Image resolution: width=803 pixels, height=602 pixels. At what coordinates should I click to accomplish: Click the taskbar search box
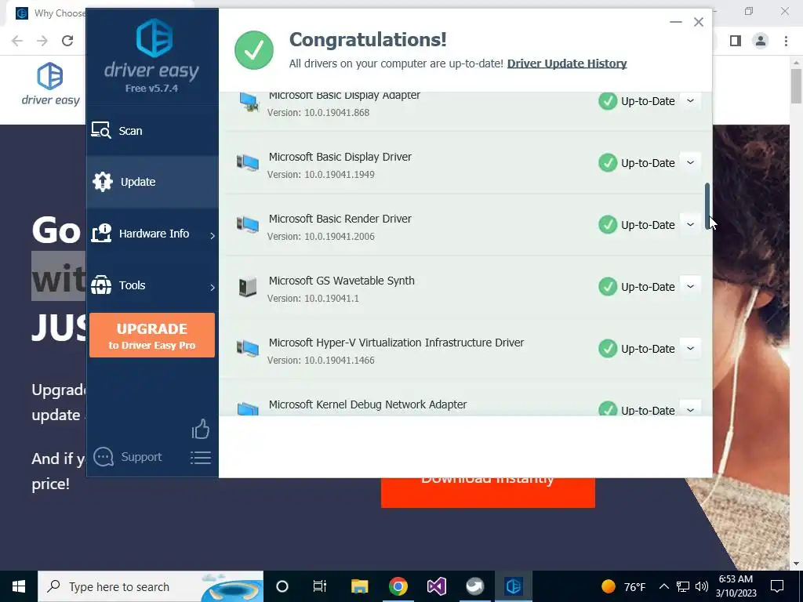[151, 586]
